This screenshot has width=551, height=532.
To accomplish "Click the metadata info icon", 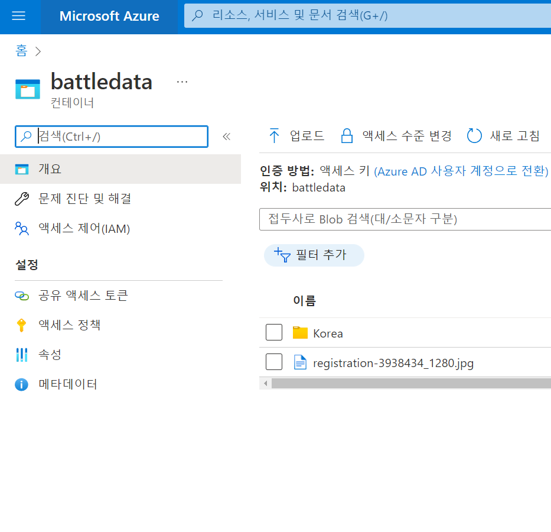I will 21,384.
